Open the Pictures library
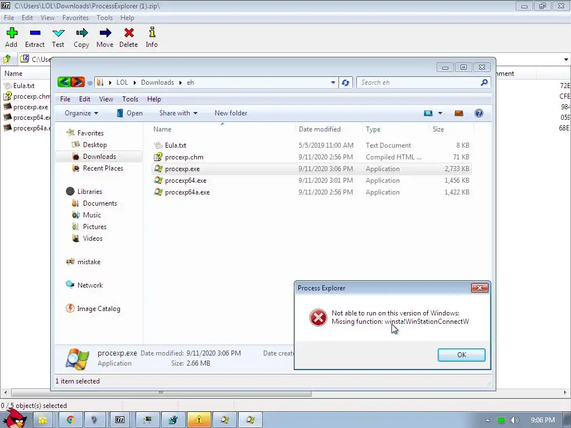571x428 pixels. (x=95, y=227)
